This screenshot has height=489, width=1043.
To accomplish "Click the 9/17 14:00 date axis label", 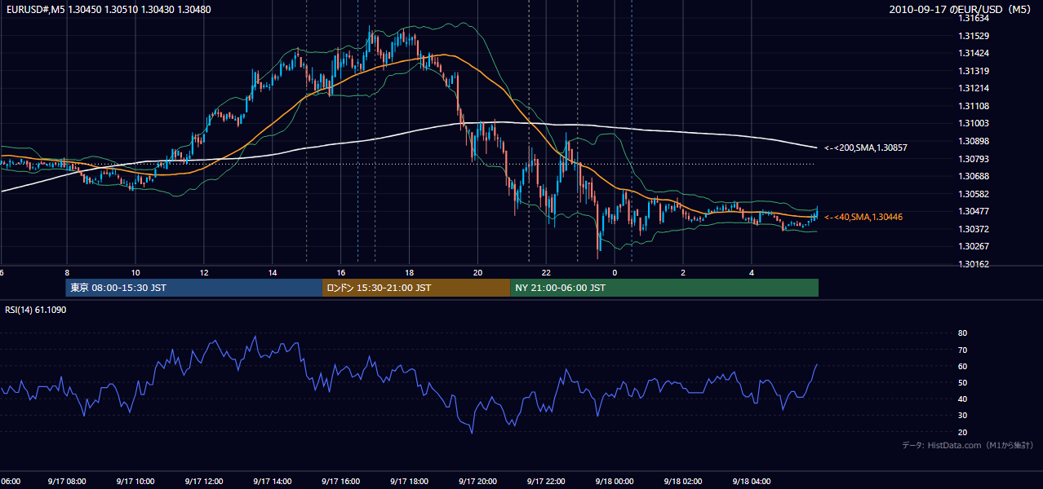I will tap(271, 481).
